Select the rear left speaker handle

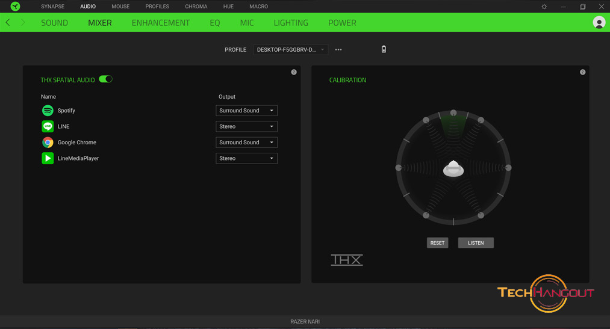coord(426,215)
